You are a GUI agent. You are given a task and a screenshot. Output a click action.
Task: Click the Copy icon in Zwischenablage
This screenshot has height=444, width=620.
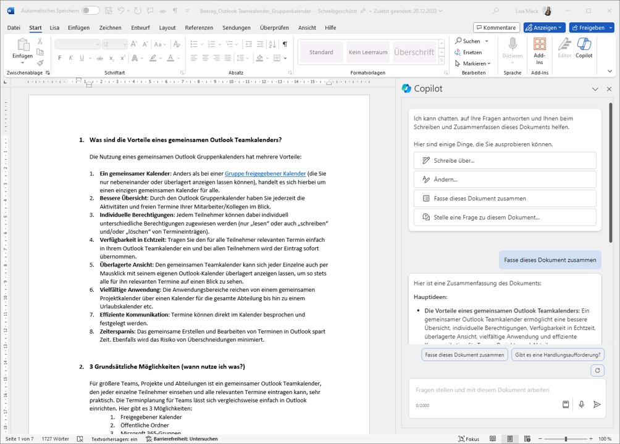coord(40,52)
